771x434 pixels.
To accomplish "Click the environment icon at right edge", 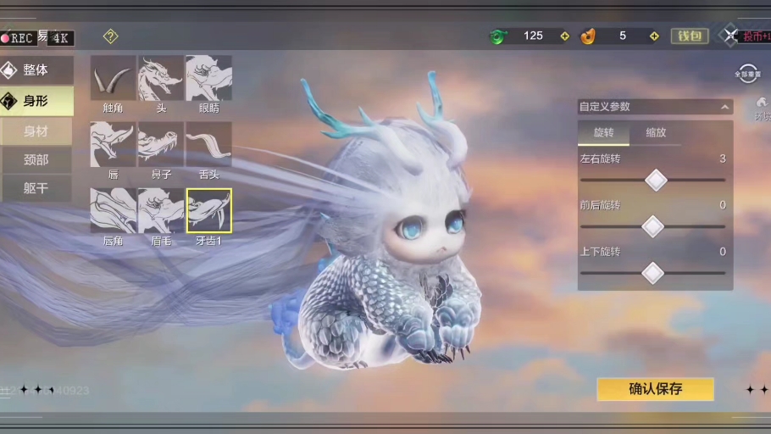I will (763, 109).
